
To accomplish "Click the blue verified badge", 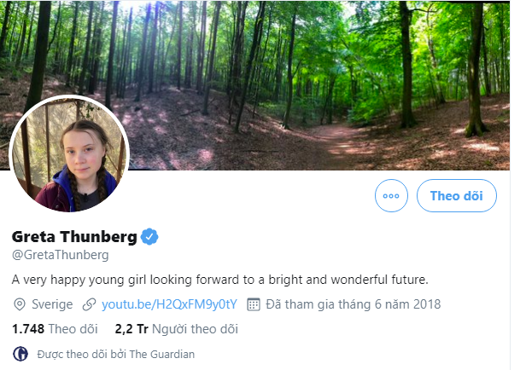I will 150,236.
